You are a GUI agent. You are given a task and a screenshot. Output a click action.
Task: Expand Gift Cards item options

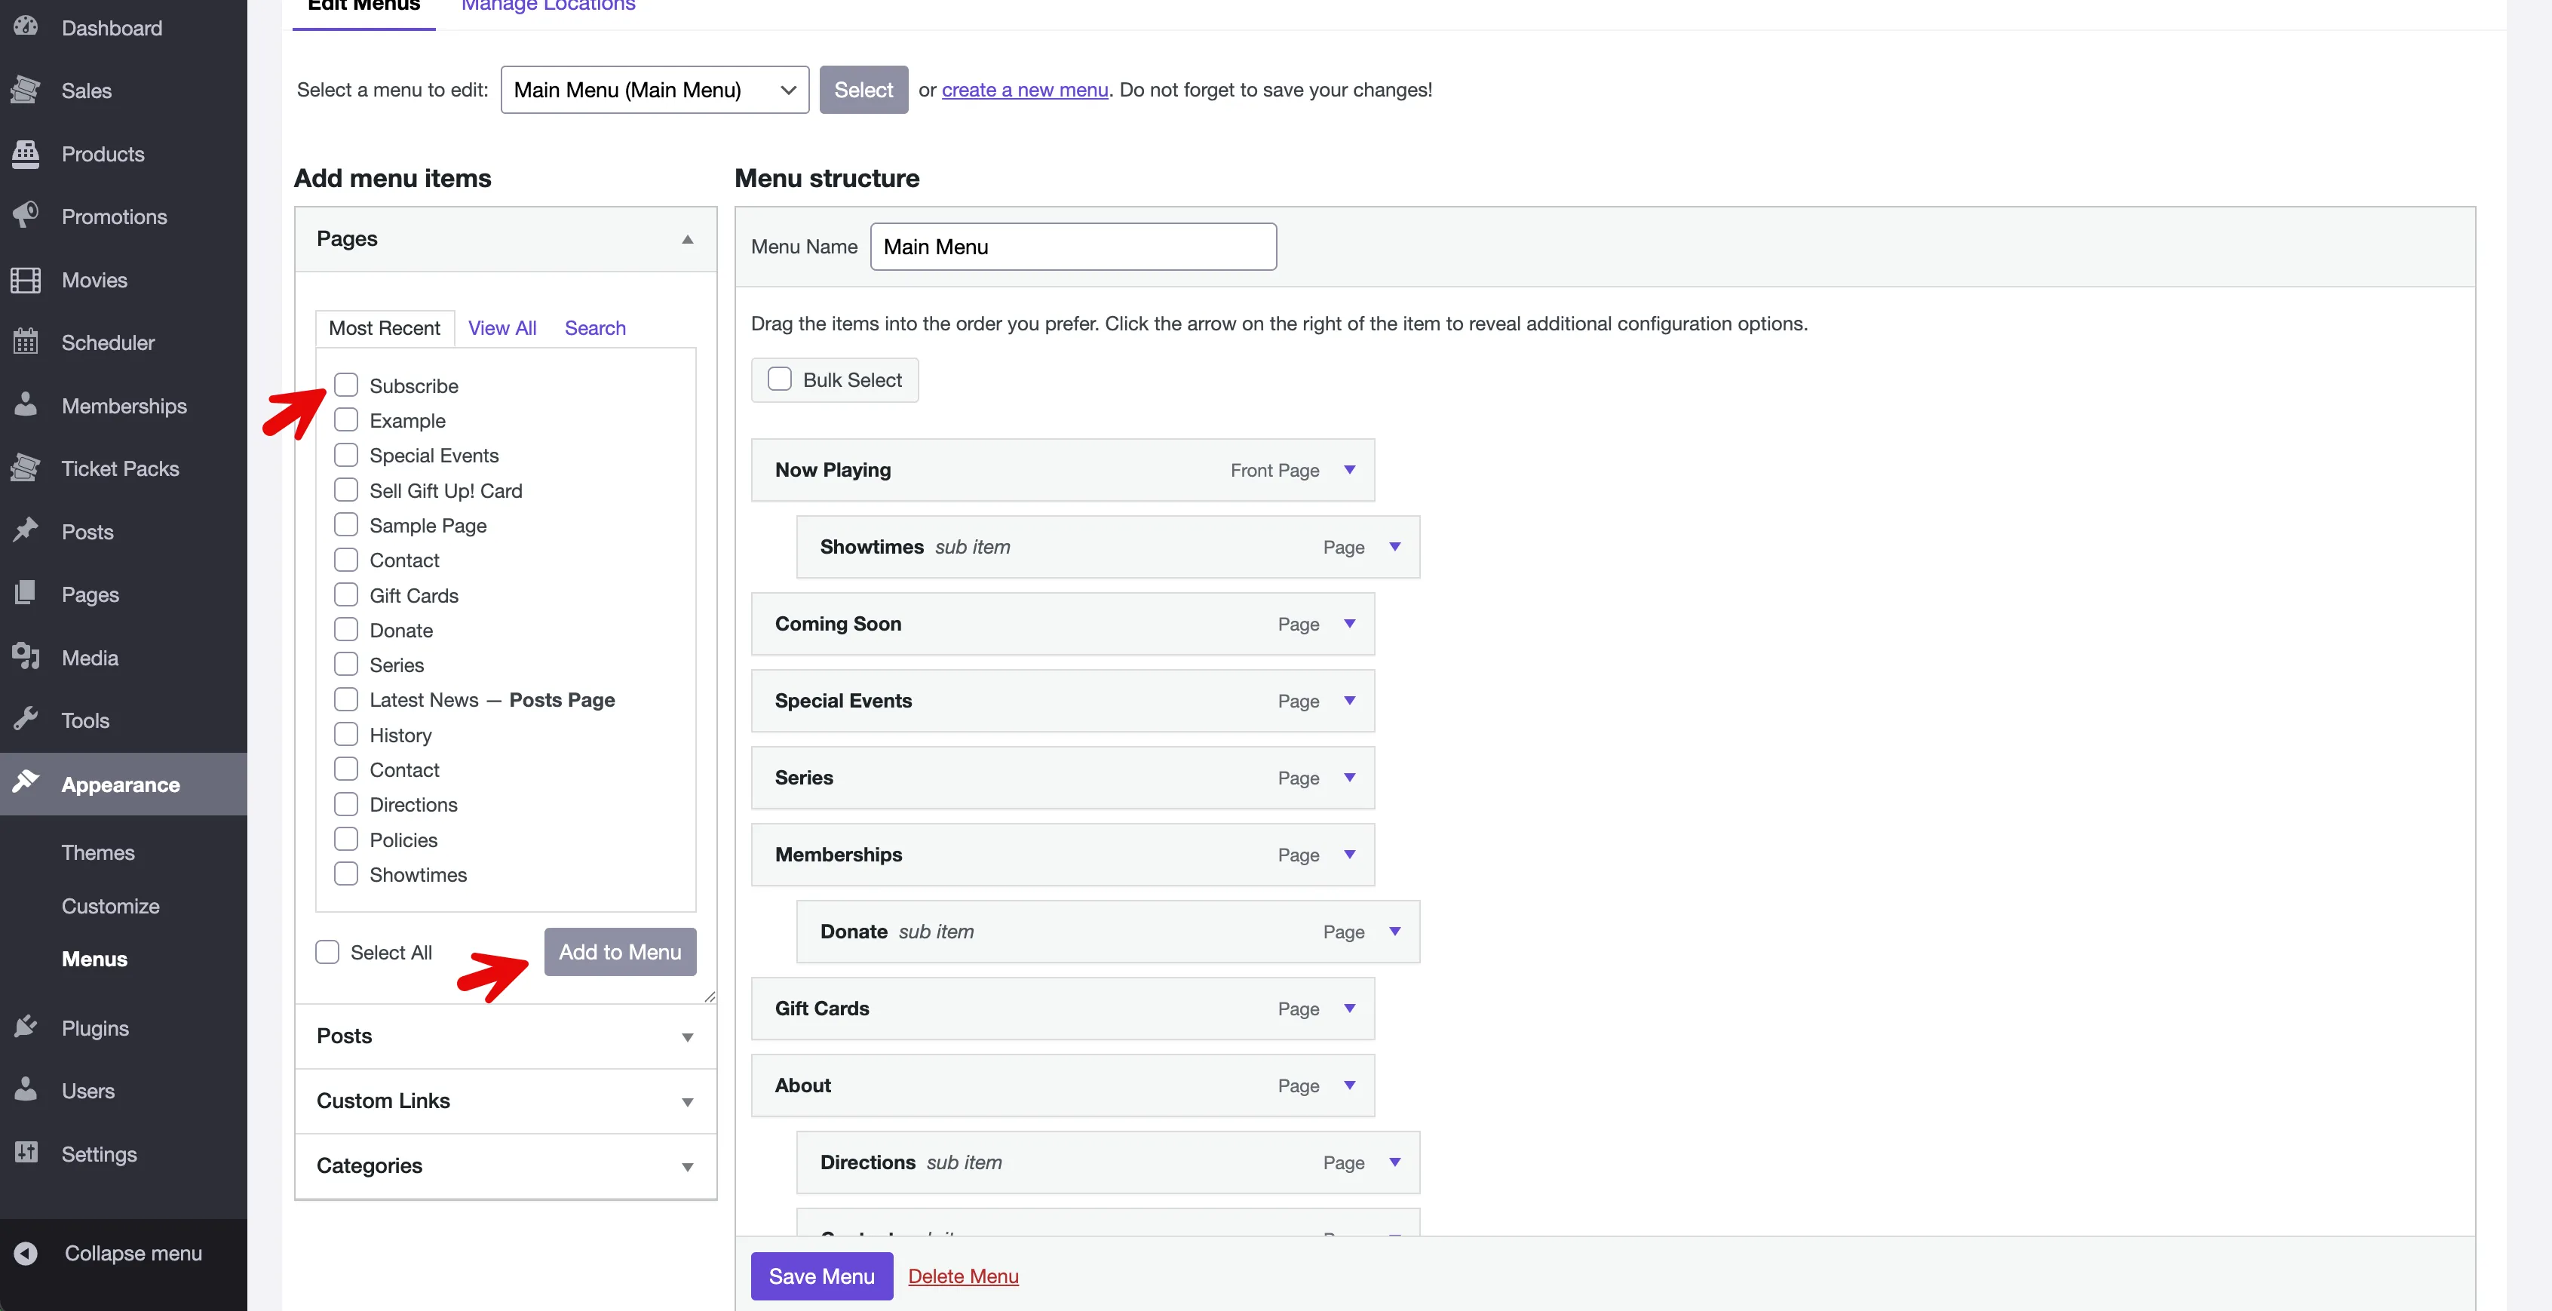[x=1349, y=1008]
